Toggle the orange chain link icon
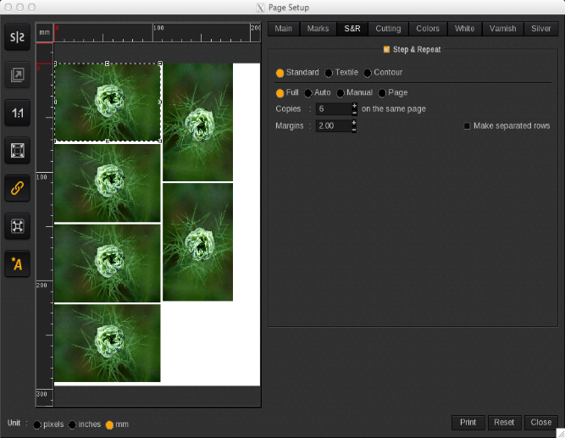Viewport: 565px width, 438px height. 17,188
